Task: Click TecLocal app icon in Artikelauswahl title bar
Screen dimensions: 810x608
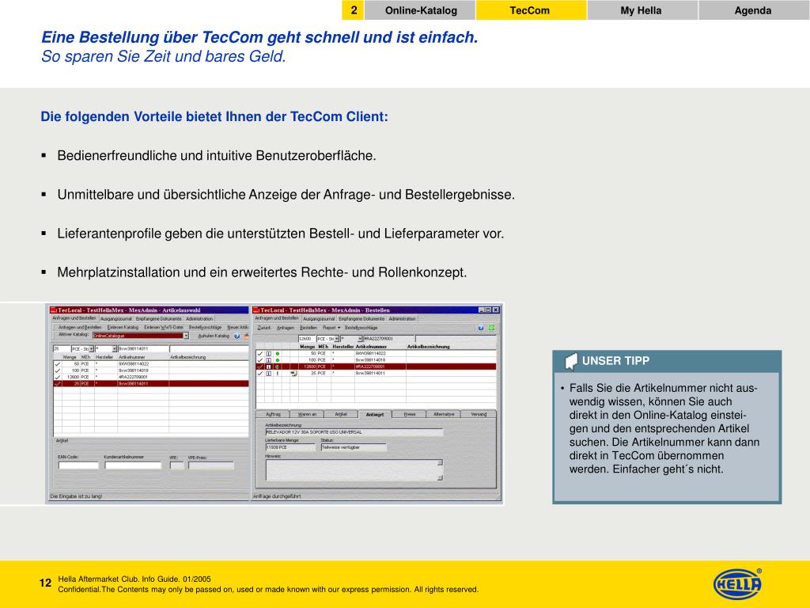Action: (53, 310)
